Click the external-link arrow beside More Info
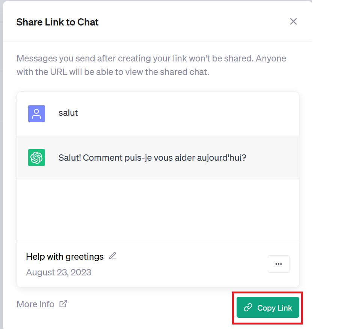347x329 pixels. (x=63, y=304)
